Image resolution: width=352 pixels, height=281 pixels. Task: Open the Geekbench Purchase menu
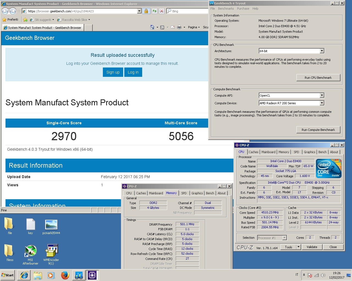[243, 9]
